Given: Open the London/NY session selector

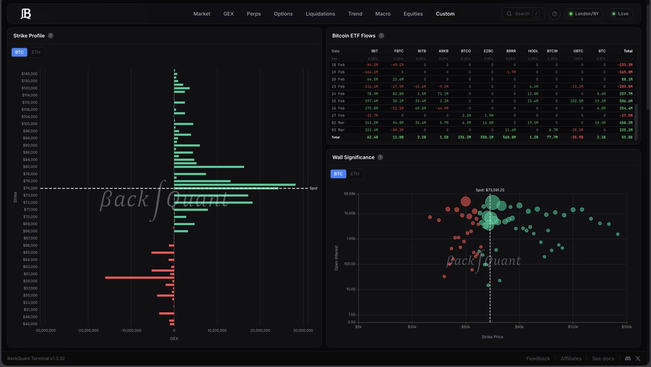Looking at the screenshot, I should click(584, 14).
